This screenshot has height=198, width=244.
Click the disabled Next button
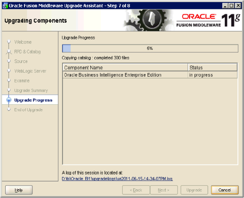pyautogui.click(x=164, y=190)
